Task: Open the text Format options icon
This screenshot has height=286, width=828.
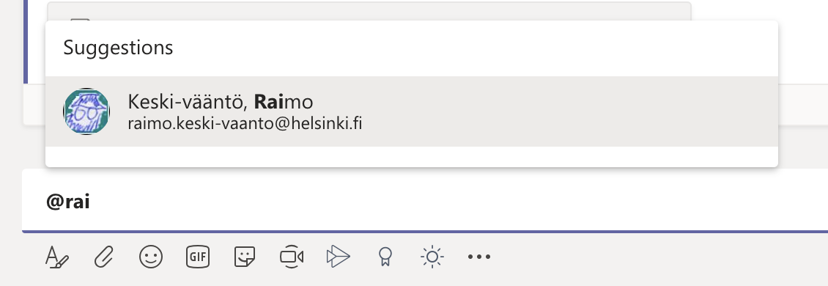Action: (57, 257)
